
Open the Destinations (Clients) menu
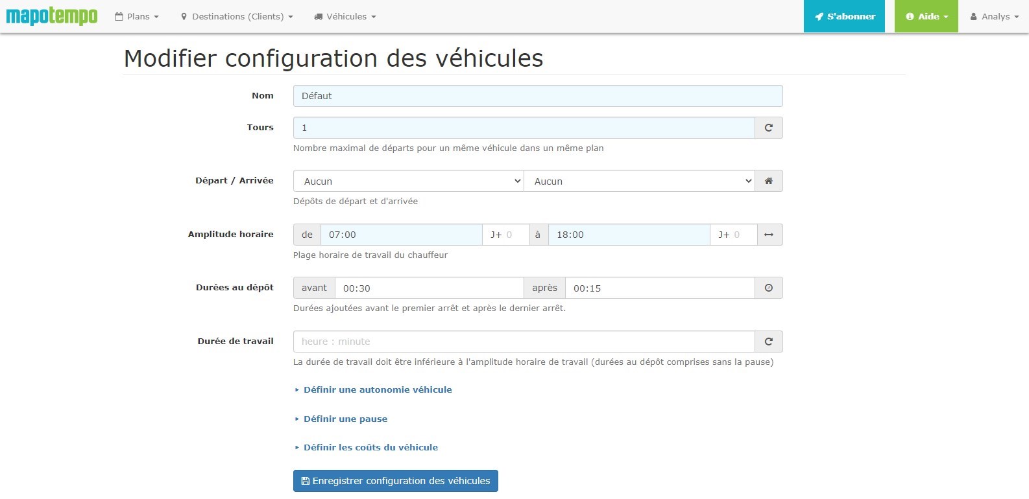(x=237, y=16)
